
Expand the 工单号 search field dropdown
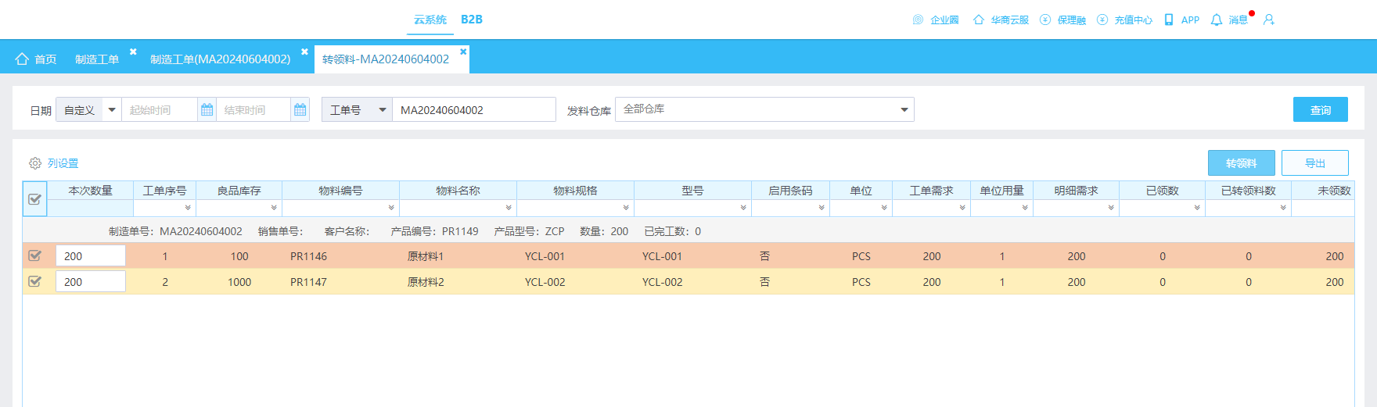click(x=383, y=109)
